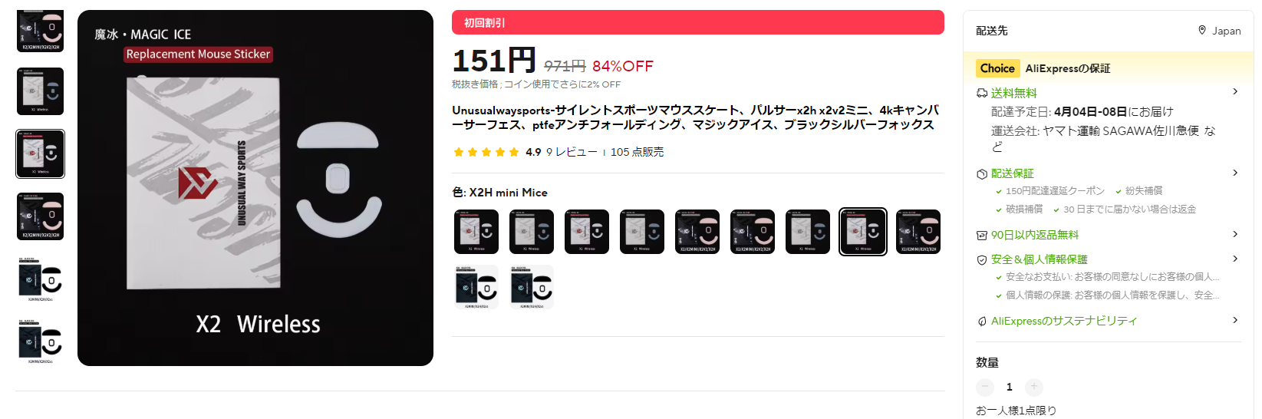The width and height of the screenshot is (1262, 419).
Task: Expand the security and privacy chevron
Action: [x=1235, y=259]
